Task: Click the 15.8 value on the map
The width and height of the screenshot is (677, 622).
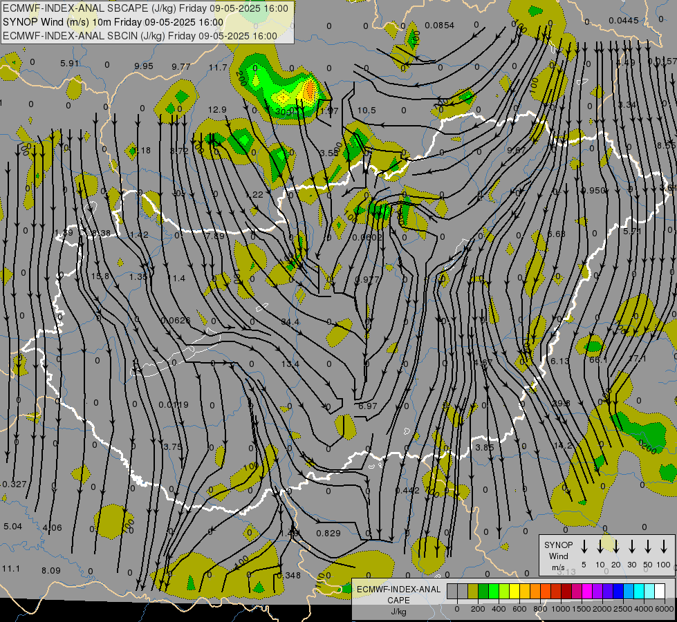Action: click(100, 276)
